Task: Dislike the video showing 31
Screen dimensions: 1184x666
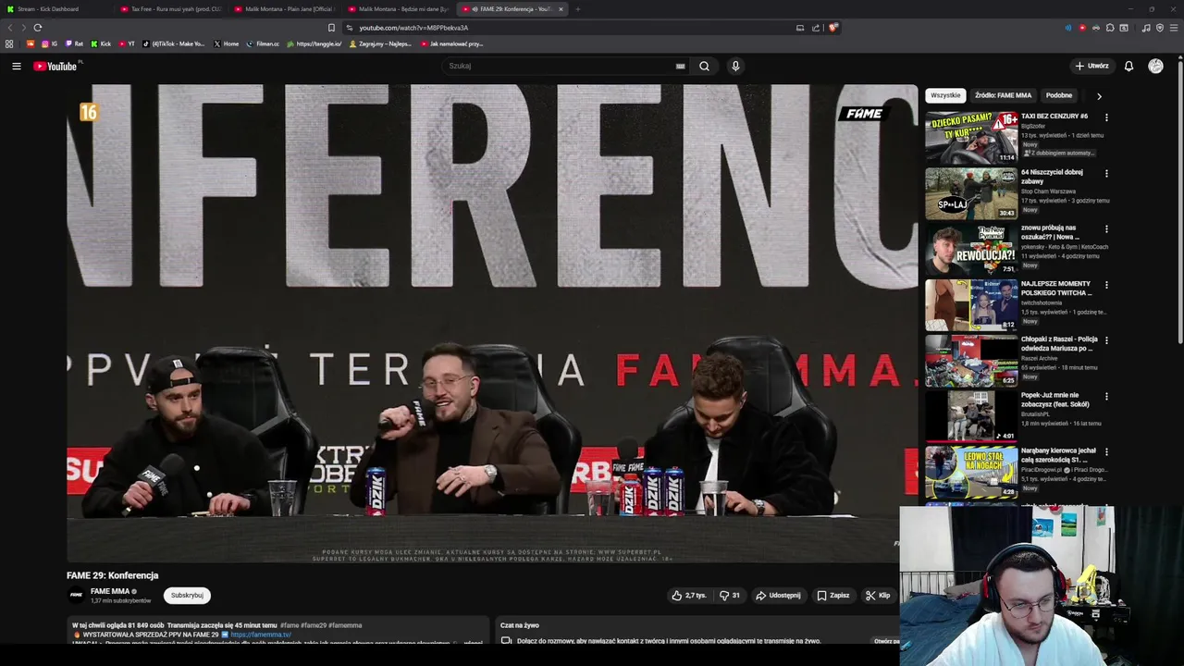Action: 730,596
